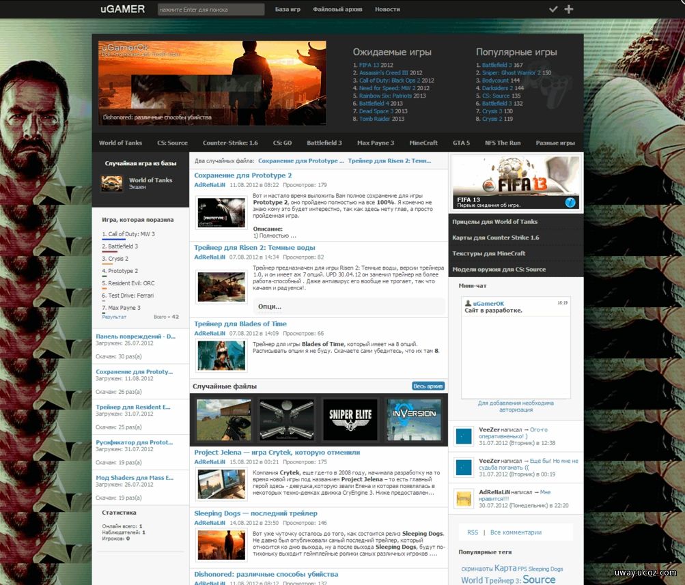Open the crossed revolvers random file thumbnail

tap(287, 420)
